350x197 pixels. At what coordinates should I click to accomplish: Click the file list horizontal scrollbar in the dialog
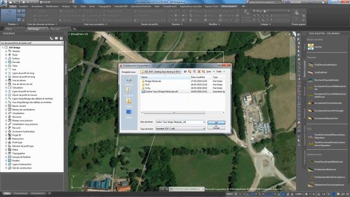174,113
